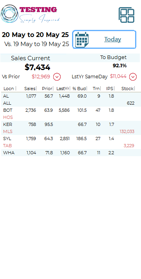Screen dimensions: 141x279
Task: Expand the Vs Prior chevron circle
Action: click(57, 77)
